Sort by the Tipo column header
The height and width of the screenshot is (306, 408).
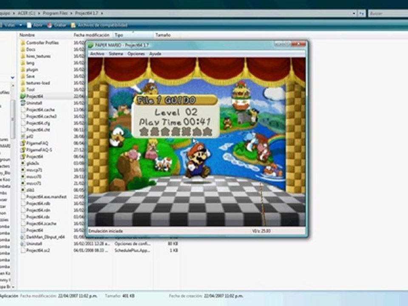click(x=119, y=35)
